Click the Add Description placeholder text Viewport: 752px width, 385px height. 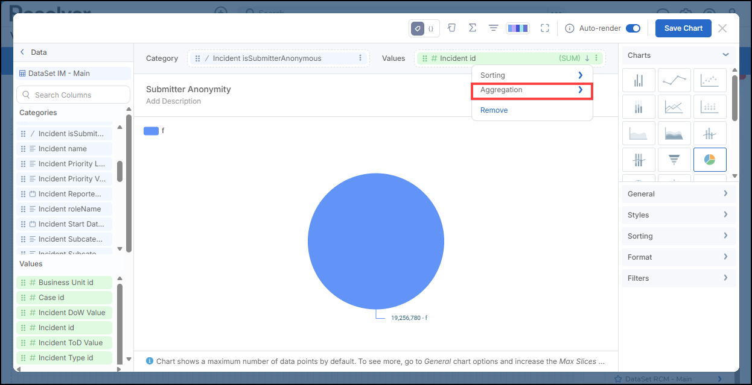(173, 101)
